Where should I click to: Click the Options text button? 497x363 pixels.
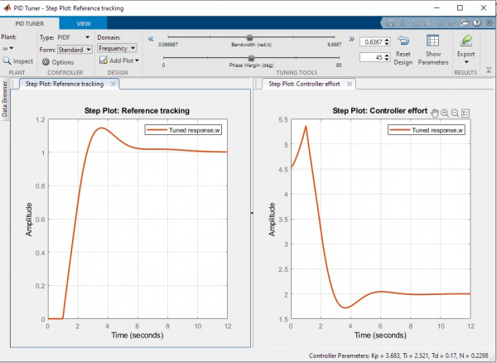(x=63, y=62)
